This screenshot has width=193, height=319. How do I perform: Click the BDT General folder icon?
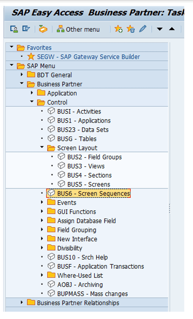(x=31, y=74)
